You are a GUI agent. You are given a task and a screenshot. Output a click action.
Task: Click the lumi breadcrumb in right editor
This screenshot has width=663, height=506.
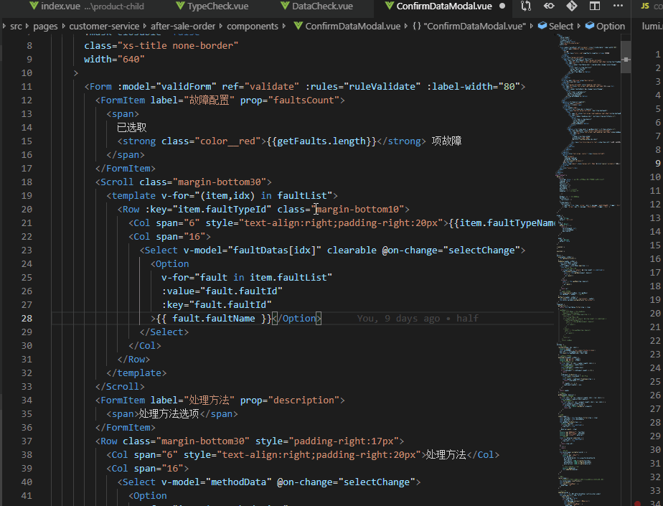pos(652,27)
